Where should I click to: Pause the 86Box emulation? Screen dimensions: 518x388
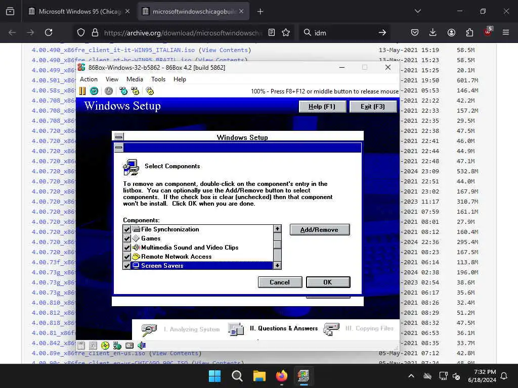point(82,91)
